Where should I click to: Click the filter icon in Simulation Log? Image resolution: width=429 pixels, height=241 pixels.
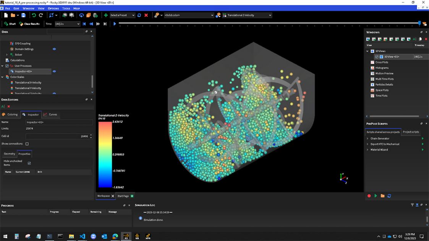click(412, 205)
